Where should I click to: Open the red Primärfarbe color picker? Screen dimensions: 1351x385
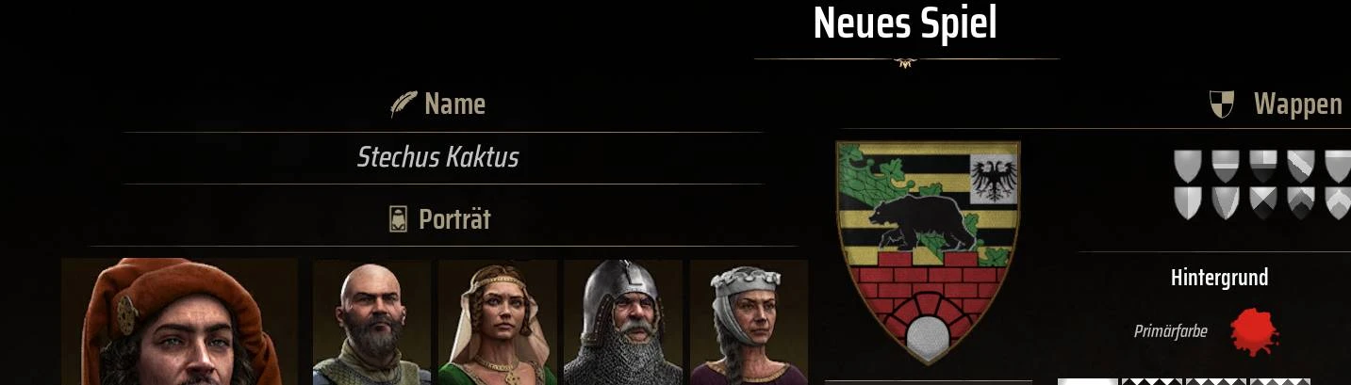pos(1254,331)
